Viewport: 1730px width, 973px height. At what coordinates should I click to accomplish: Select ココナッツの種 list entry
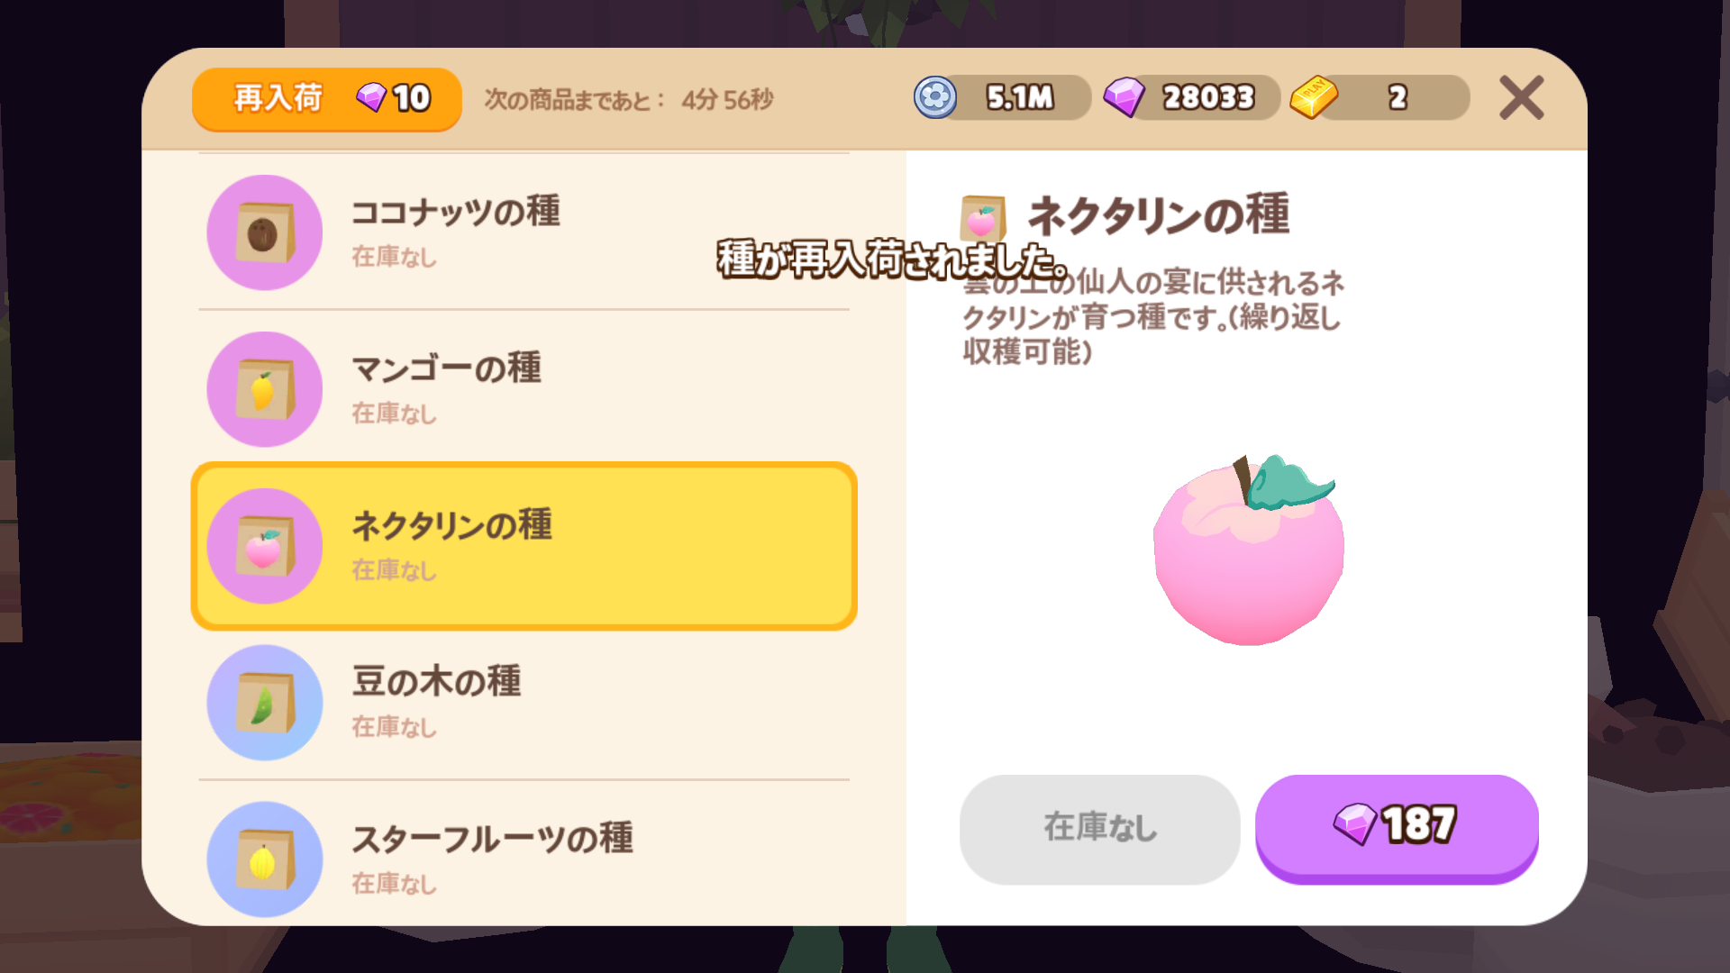tap(524, 232)
